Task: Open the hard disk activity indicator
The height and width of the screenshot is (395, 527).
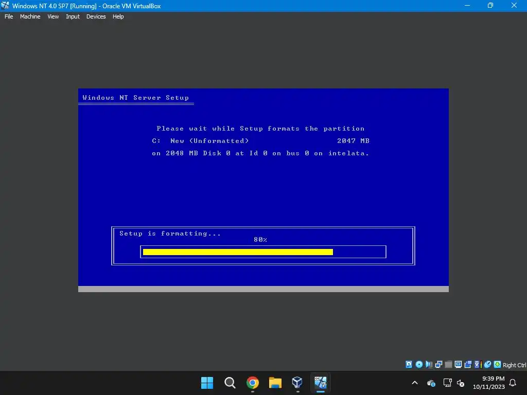Action: 409,365
